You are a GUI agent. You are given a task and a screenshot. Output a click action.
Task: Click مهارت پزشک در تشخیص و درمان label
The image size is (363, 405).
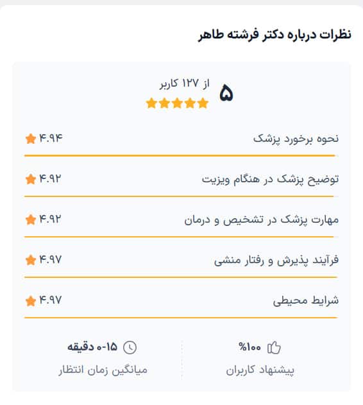pyautogui.click(x=261, y=220)
